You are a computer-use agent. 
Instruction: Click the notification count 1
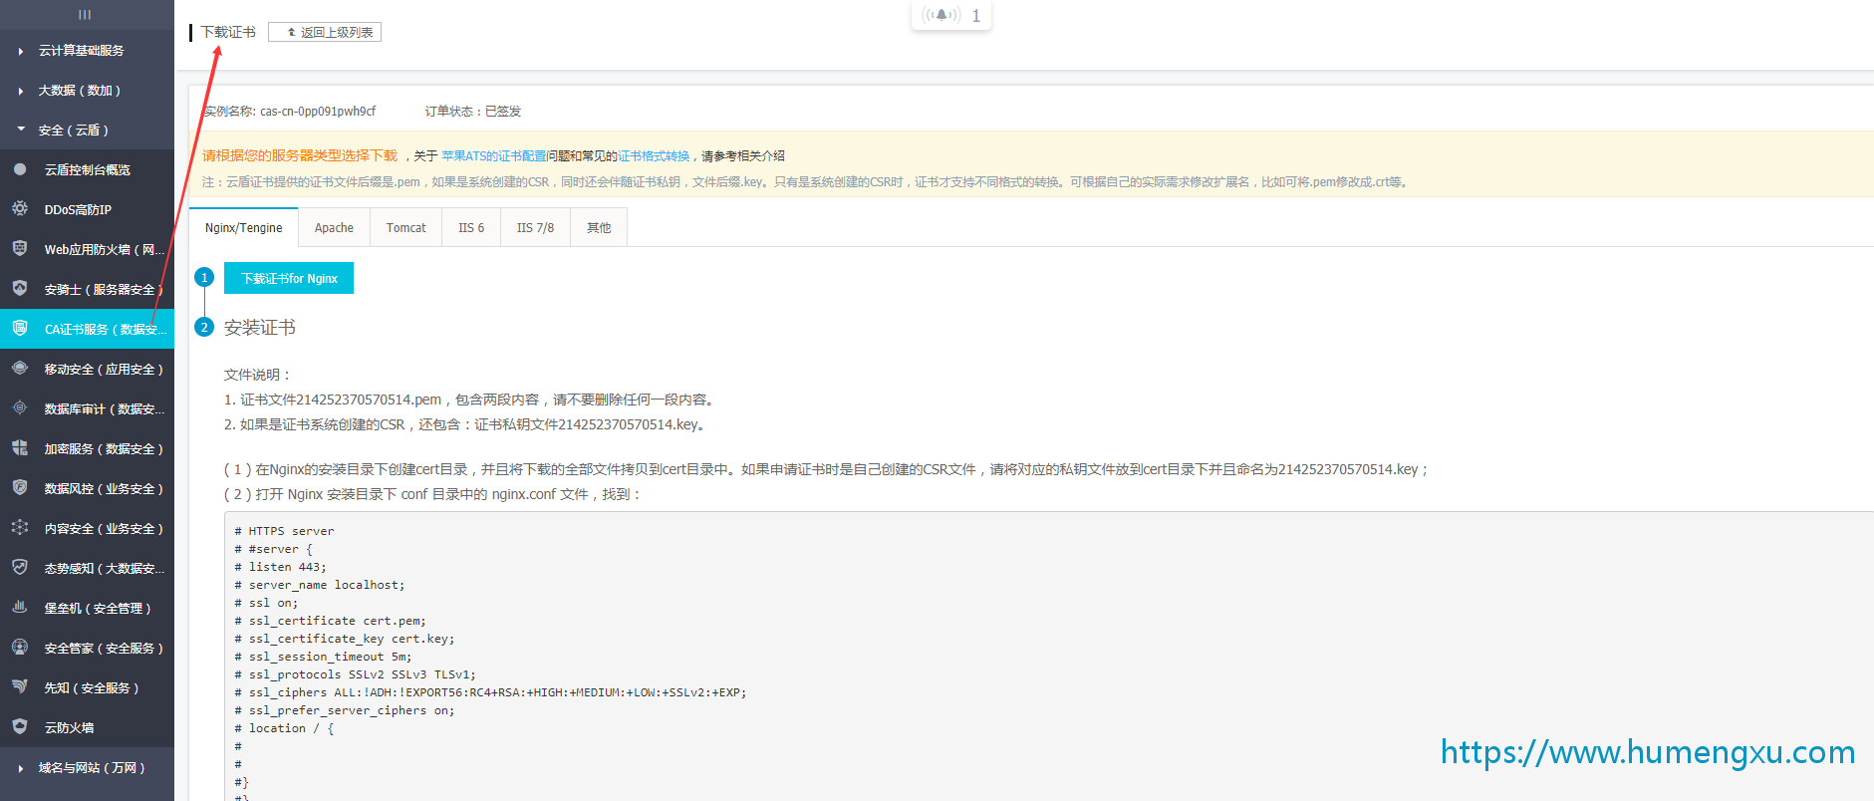(x=976, y=16)
